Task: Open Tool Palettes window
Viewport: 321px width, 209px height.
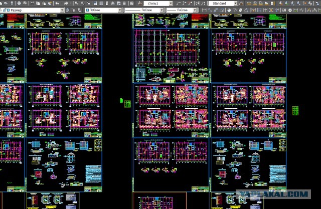Action: tap(107, 4)
